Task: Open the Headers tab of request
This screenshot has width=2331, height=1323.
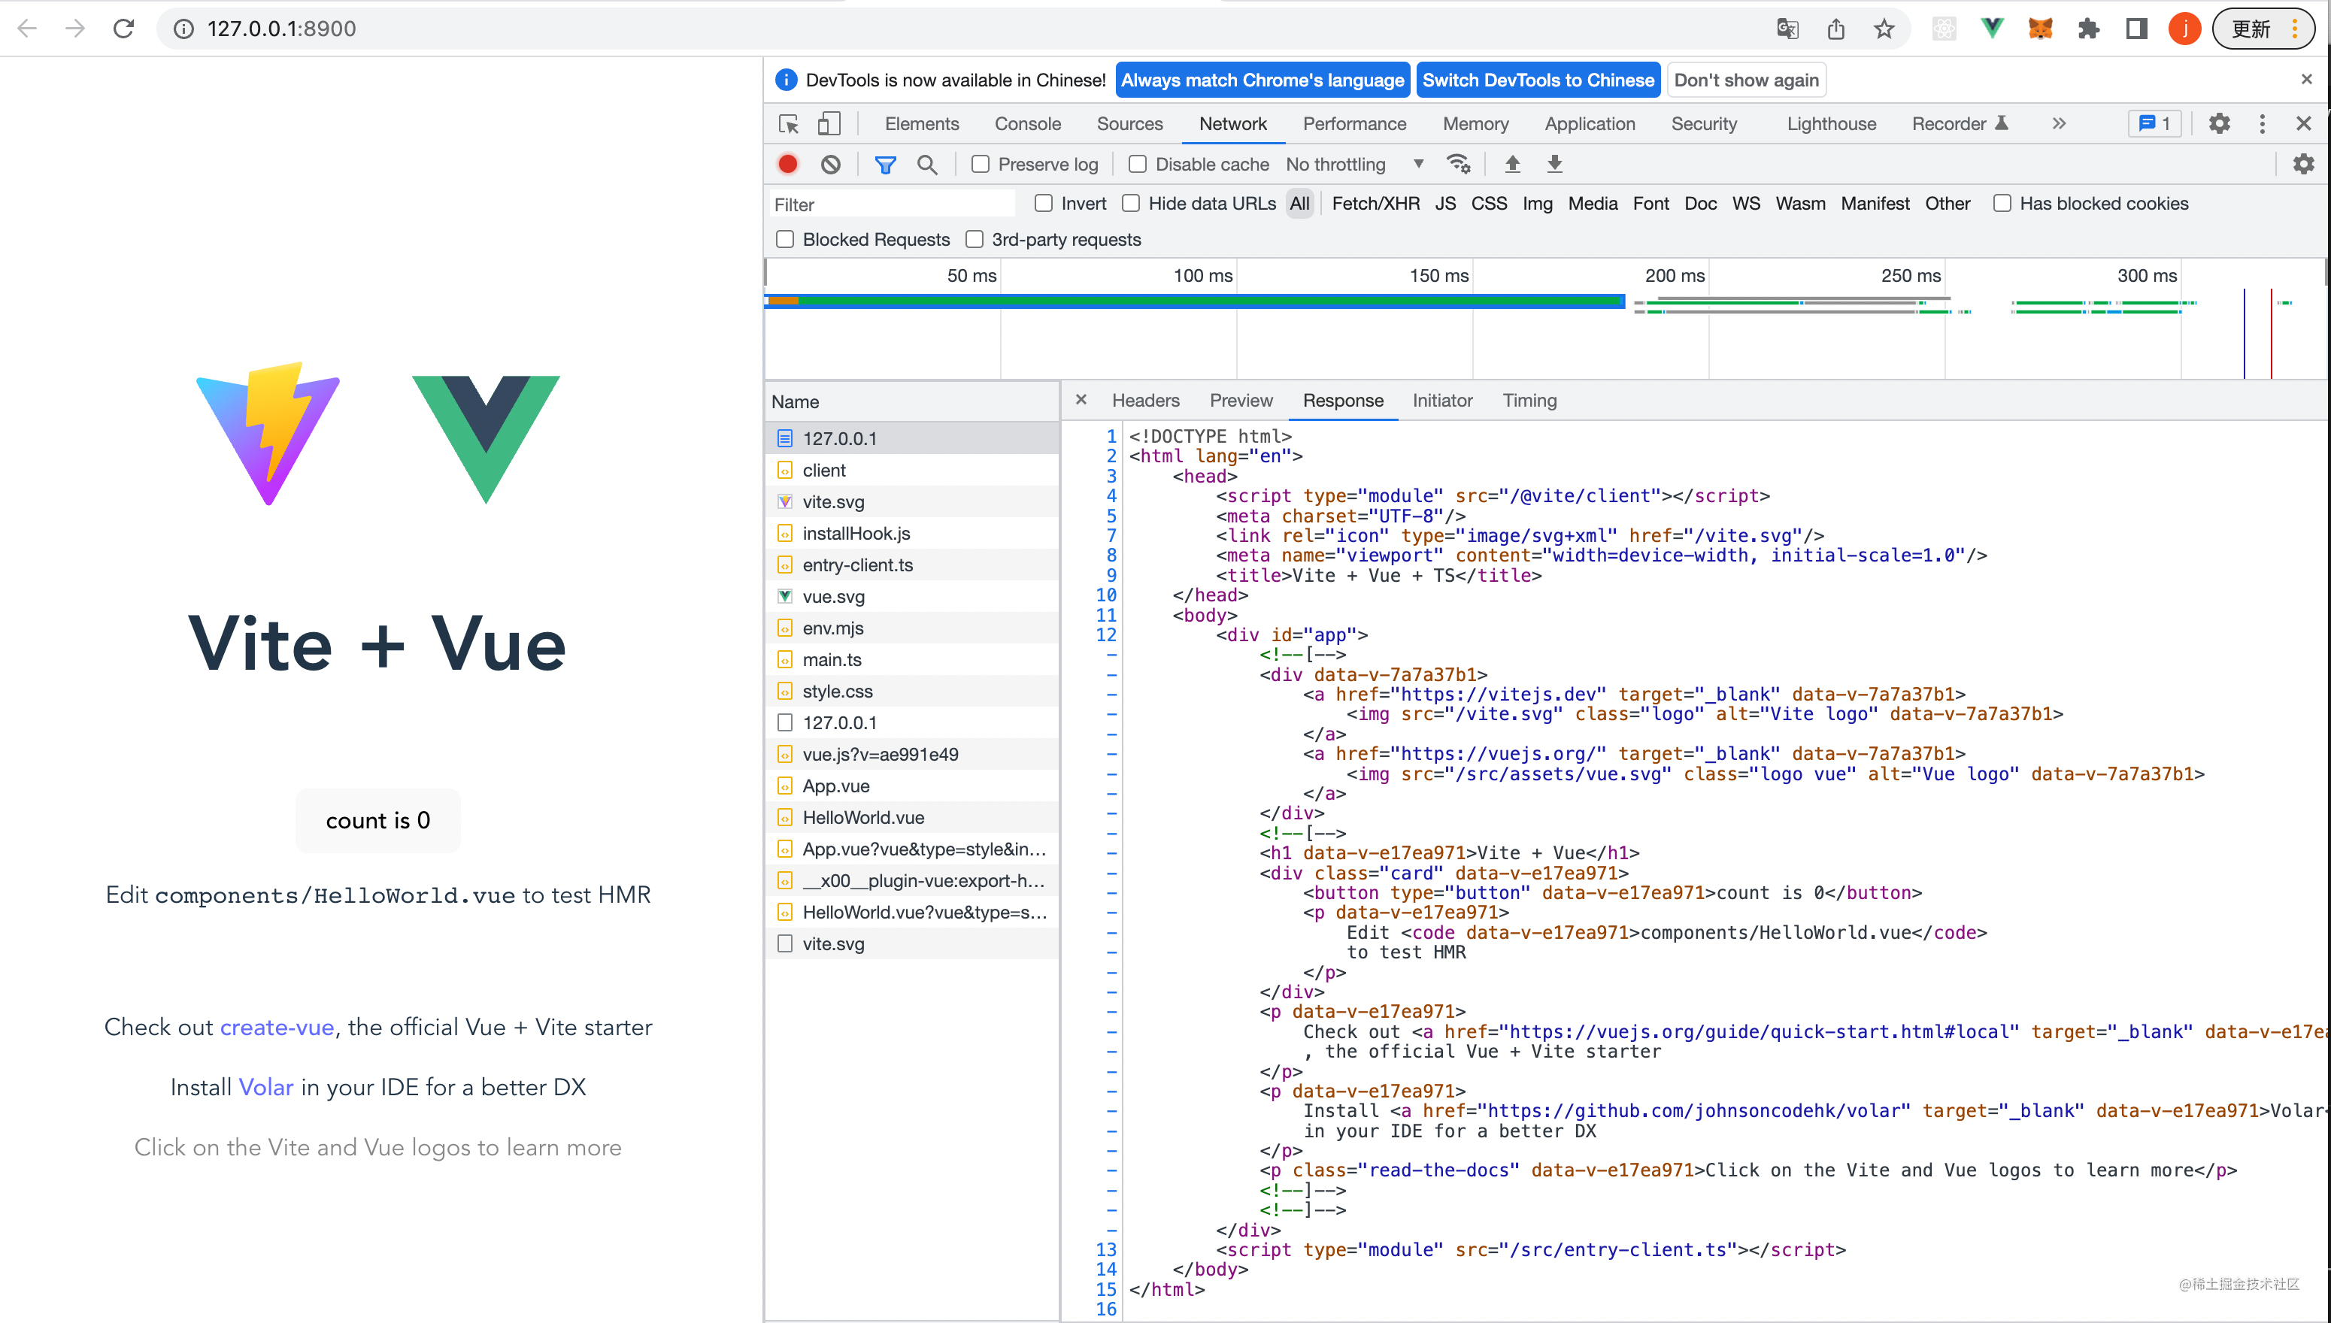Action: pos(1145,401)
